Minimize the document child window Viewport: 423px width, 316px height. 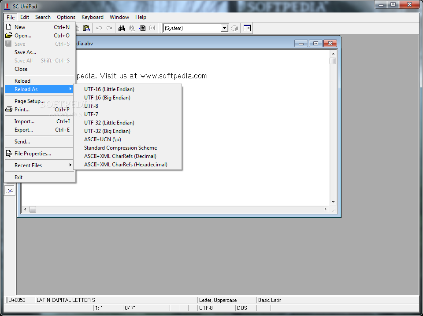tap(301, 44)
